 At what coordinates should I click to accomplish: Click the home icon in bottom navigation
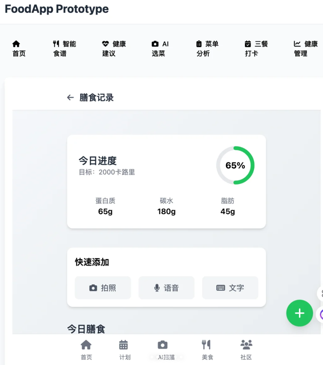(x=86, y=345)
